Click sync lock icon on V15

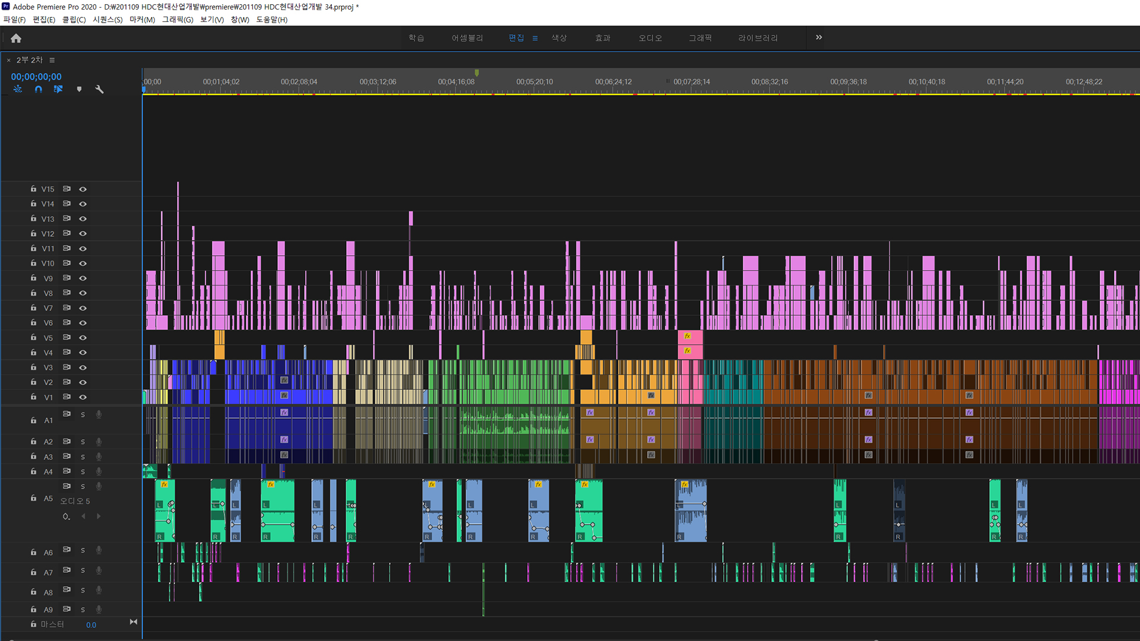tap(66, 189)
